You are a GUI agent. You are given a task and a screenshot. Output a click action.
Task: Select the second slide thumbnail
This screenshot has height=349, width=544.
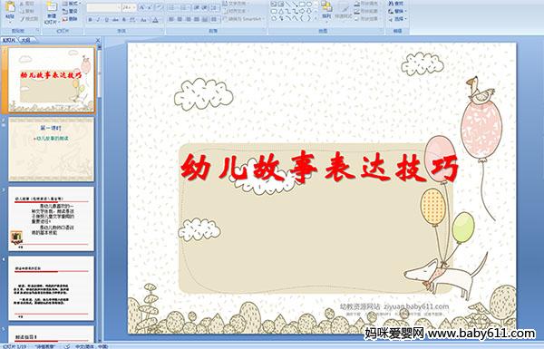[52, 150]
